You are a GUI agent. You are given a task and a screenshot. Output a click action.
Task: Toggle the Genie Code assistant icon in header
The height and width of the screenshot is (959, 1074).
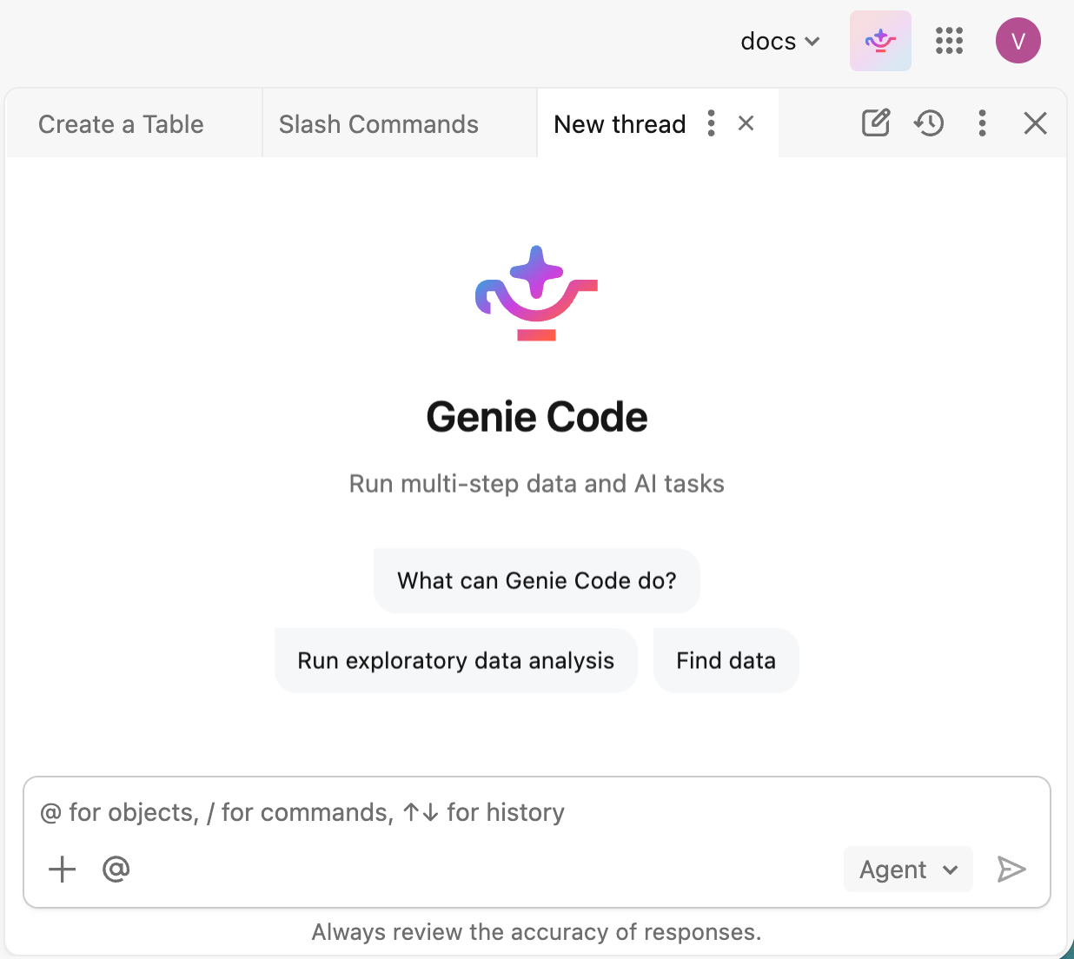tap(880, 41)
